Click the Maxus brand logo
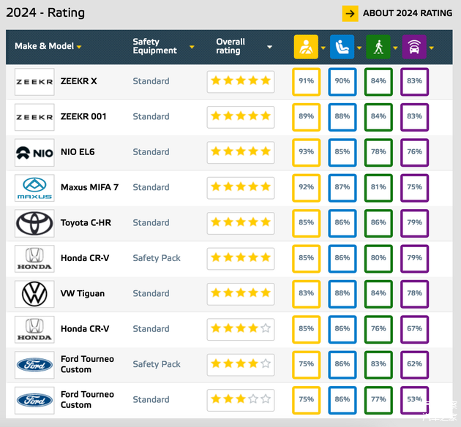Viewport: 461px width, 427px height. 34,188
